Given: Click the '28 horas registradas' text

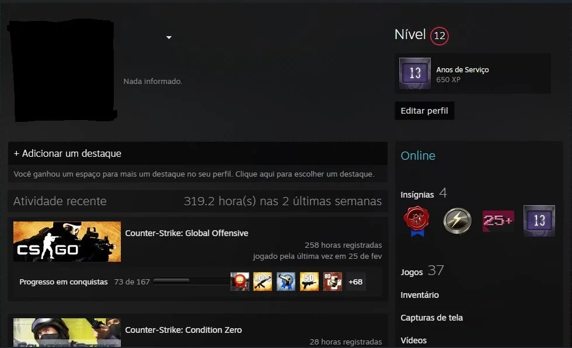Looking at the screenshot, I should tap(346, 342).
